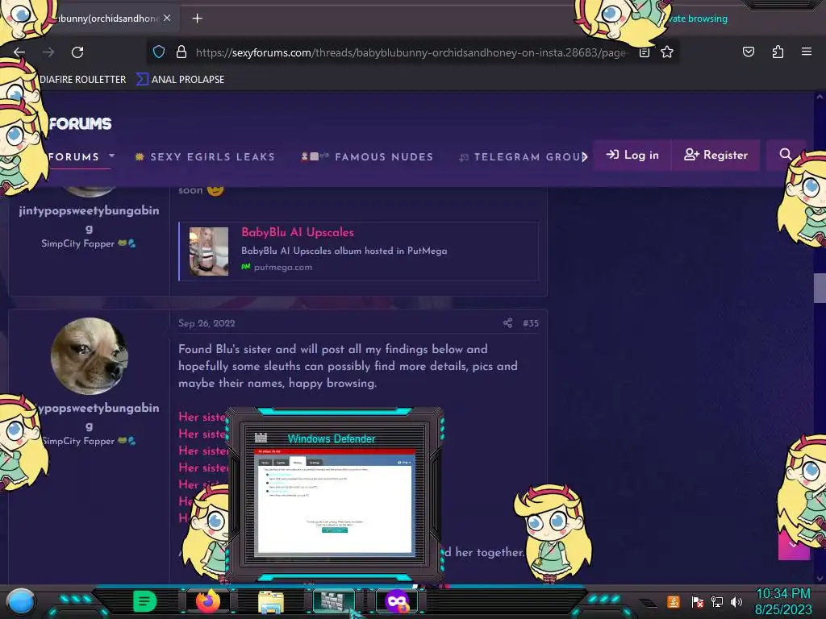Click the dog avatar of the poster
Screen dimensions: 826x619
[x=89, y=355]
